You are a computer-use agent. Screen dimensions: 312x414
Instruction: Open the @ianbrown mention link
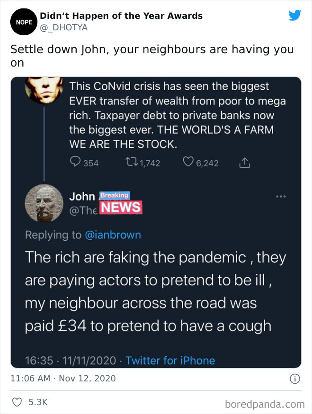click(113, 234)
